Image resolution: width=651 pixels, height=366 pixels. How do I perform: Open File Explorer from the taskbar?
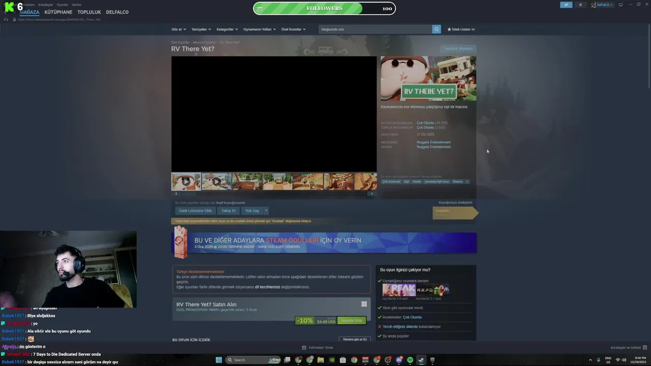[x=320, y=360]
